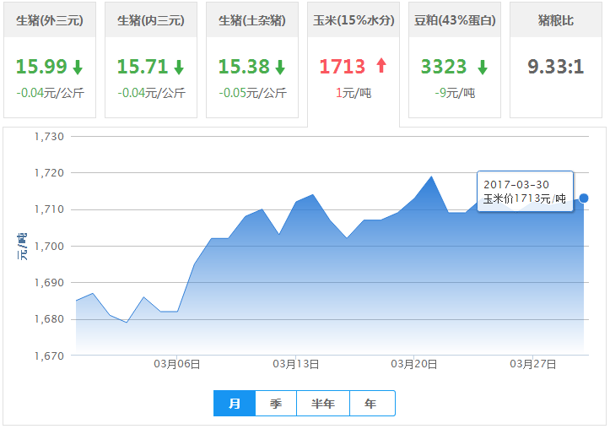Click the 1,730 y-axis label
Viewport: 610px width, 429px height.
49,137
